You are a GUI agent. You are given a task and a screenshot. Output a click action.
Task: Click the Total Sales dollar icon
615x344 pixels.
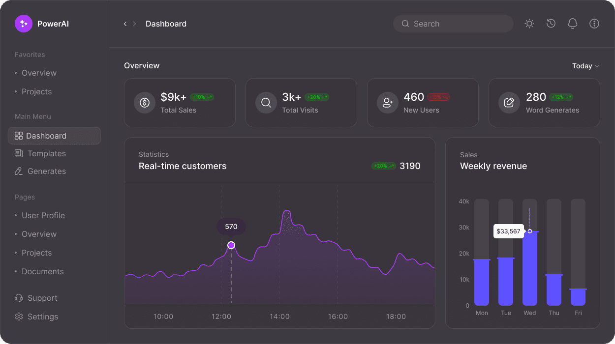[x=145, y=103]
